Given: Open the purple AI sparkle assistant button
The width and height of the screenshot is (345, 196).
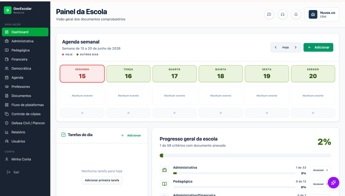Looking at the screenshot, I should (333, 183).
